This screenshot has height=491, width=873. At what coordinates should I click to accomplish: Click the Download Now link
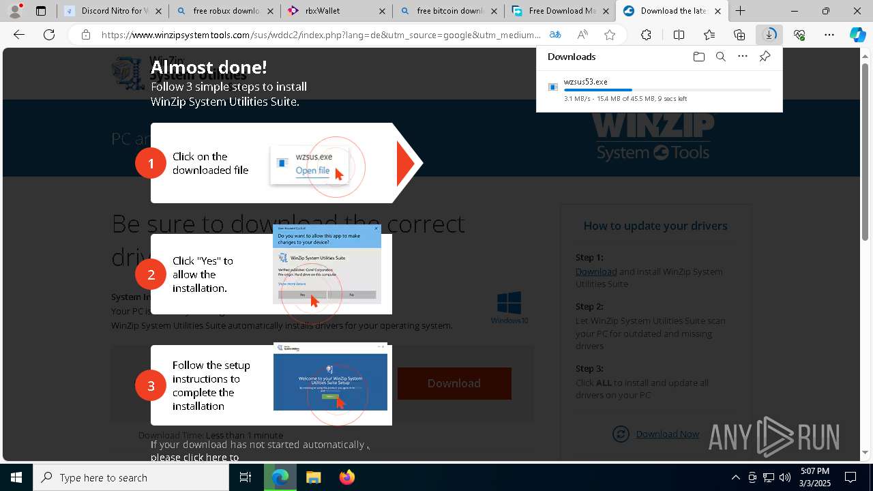tap(667, 434)
